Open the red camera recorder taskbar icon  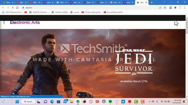tap(97, 101)
